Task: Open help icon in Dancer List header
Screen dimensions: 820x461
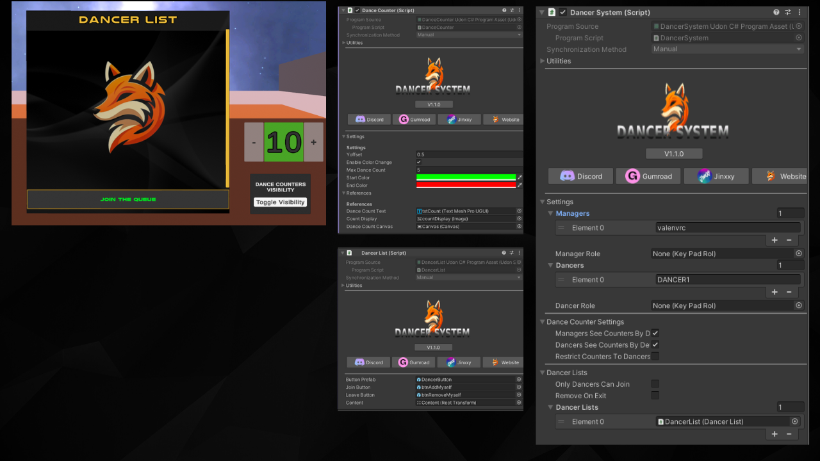Action: tap(504, 253)
